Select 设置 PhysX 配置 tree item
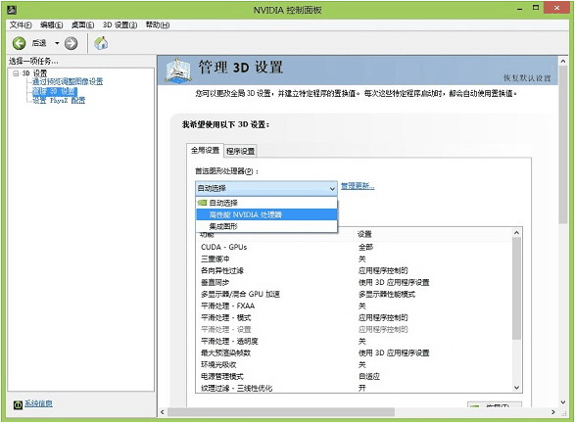This screenshot has width=575, height=423. 59,100
